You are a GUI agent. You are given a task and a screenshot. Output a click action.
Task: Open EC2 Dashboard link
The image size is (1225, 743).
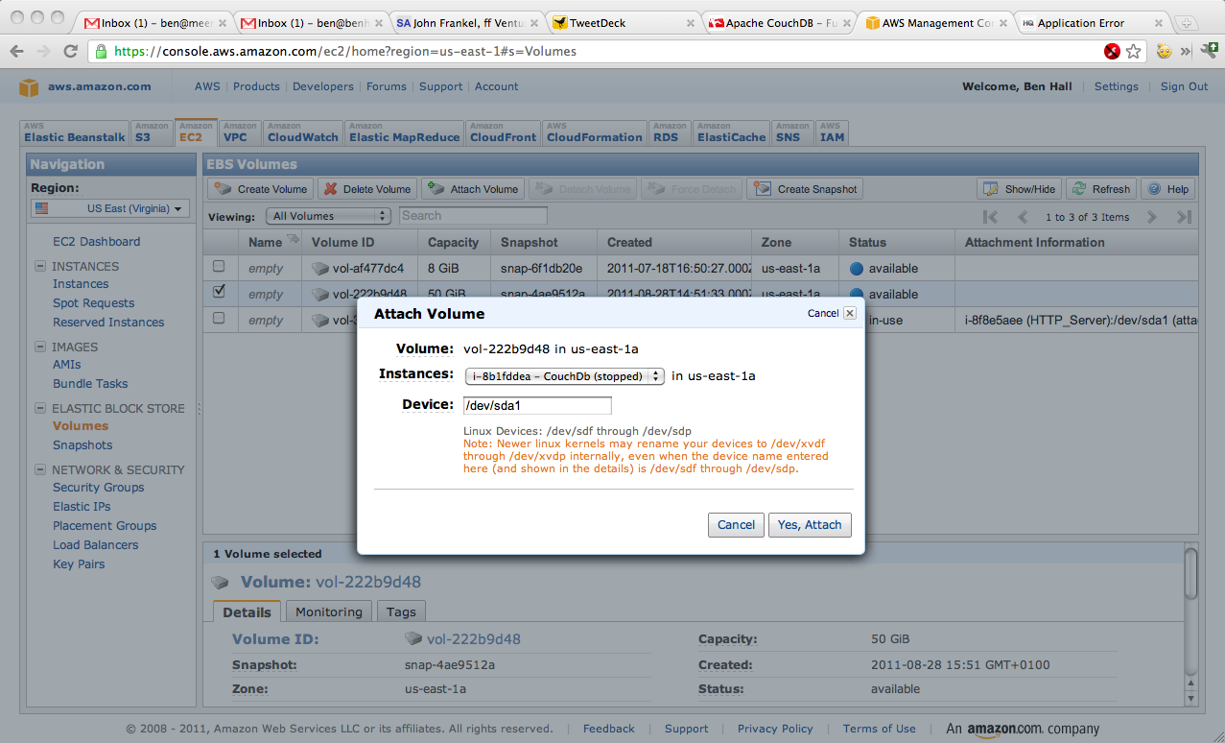pyautogui.click(x=96, y=242)
